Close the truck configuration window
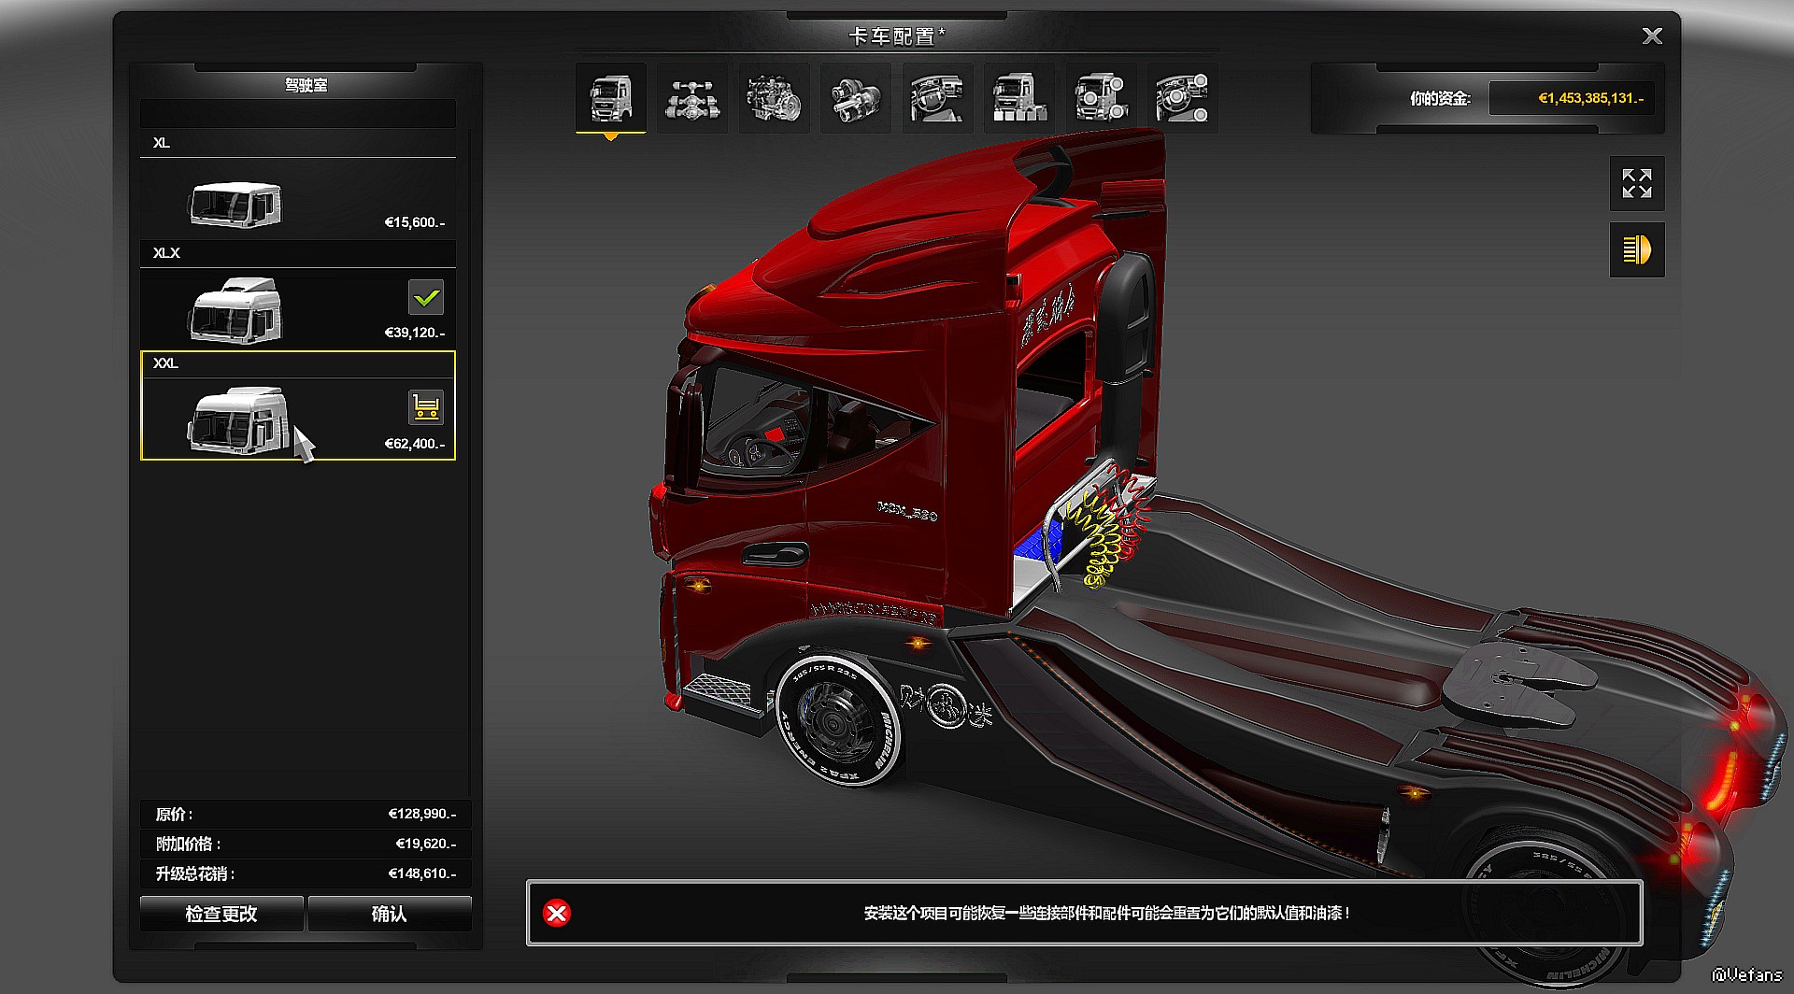The height and width of the screenshot is (994, 1794). click(1652, 35)
